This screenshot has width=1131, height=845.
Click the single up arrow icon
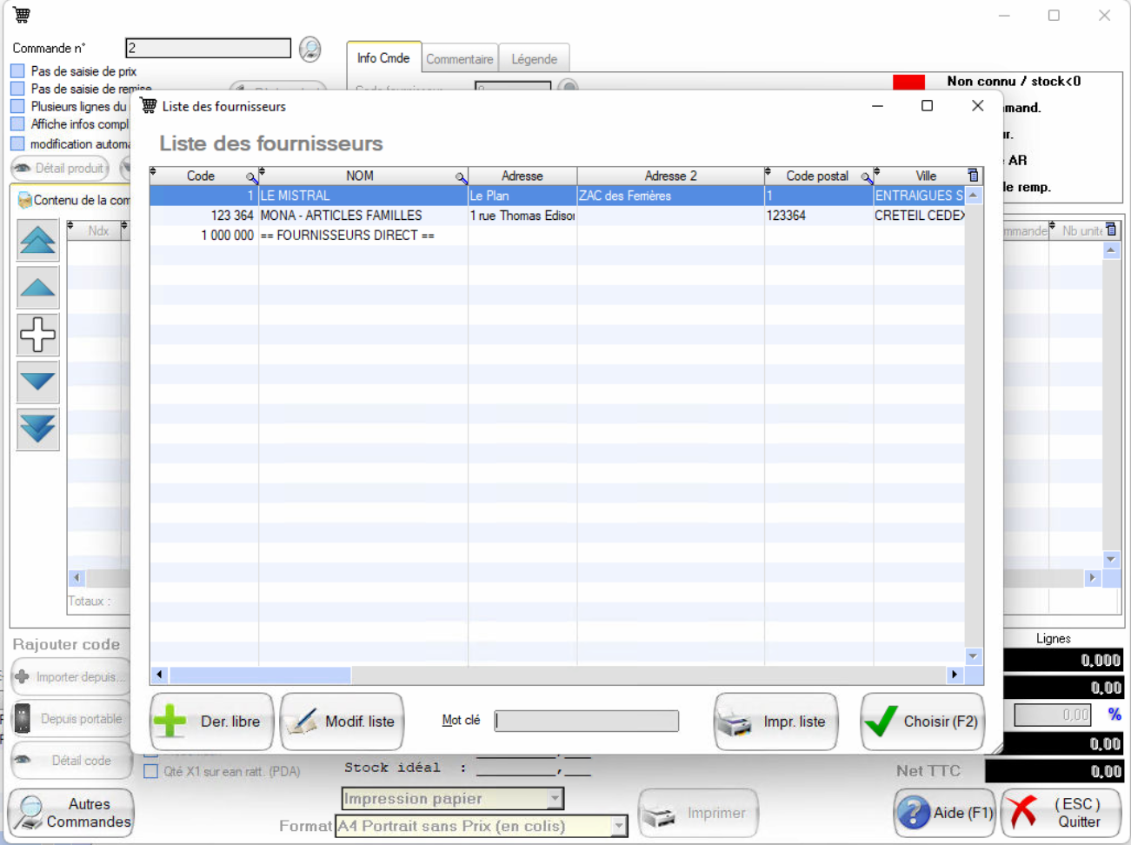(37, 288)
